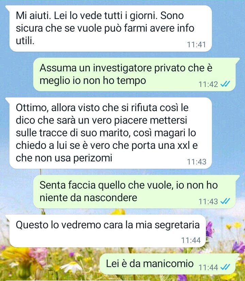Tap the read ticks on 'Lei è da manicomio'
The image size is (245, 281).
pos(225,267)
